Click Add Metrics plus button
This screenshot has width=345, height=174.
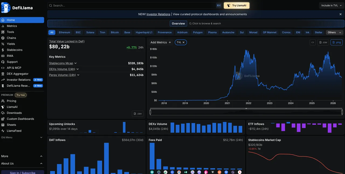click(x=170, y=42)
